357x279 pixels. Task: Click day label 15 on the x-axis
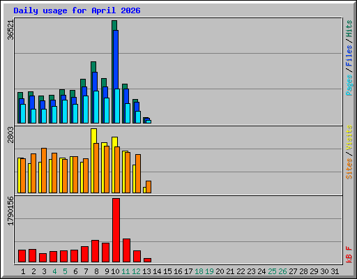[167, 271]
